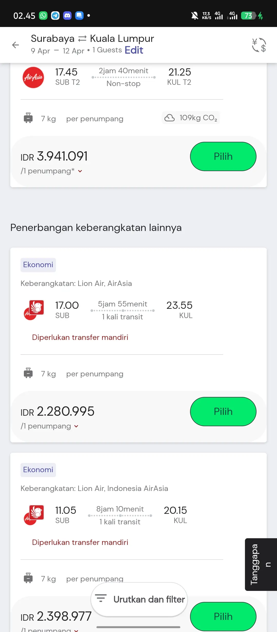Open the currency converter icon
This screenshot has width=277, height=632.
click(x=259, y=45)
